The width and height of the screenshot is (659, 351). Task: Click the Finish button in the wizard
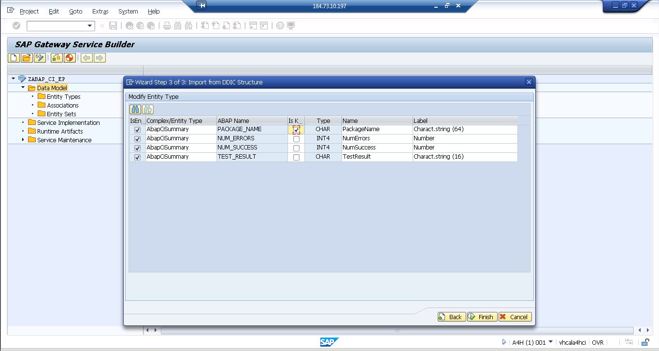click(x=482, y=317)
